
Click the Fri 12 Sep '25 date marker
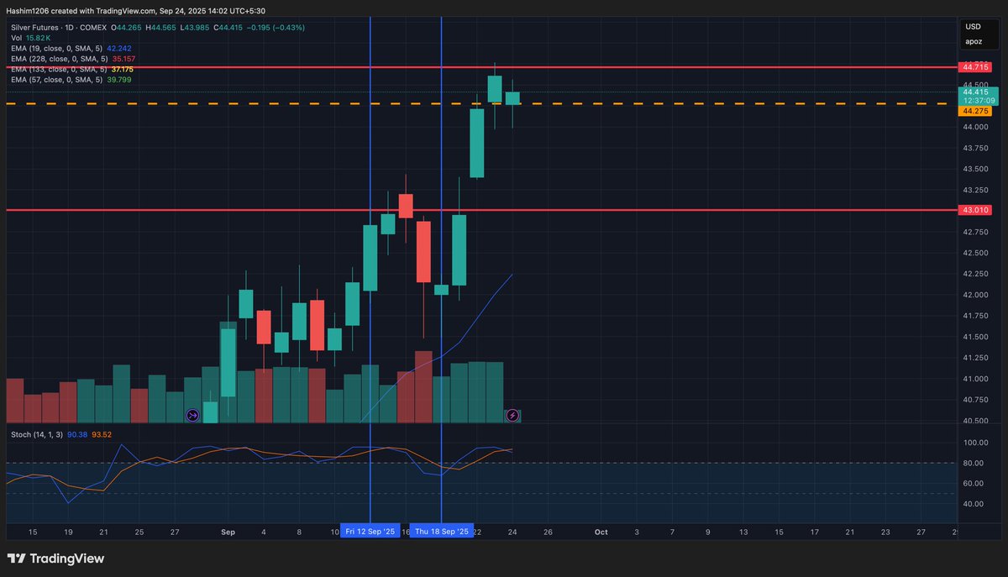(370, 532)
